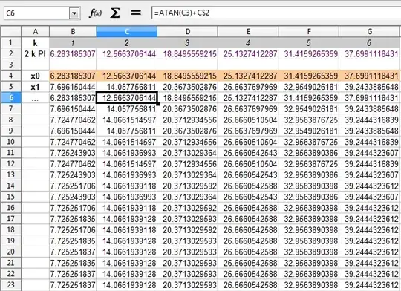The width and height of the screenshot is (401, 291).
Task: Open the Function Wizard icon
Action: (95, 13)
